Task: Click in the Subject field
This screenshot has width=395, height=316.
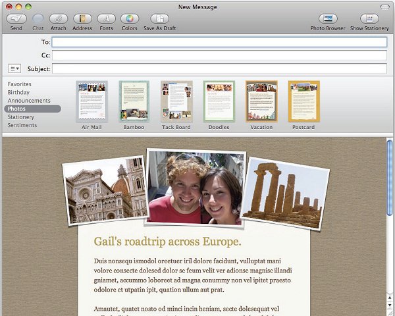Action: point(219,68)
